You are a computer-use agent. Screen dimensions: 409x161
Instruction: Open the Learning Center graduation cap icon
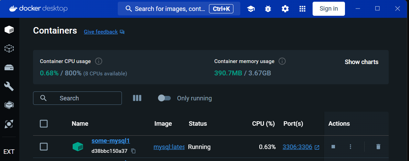click(x=251, y=9)
